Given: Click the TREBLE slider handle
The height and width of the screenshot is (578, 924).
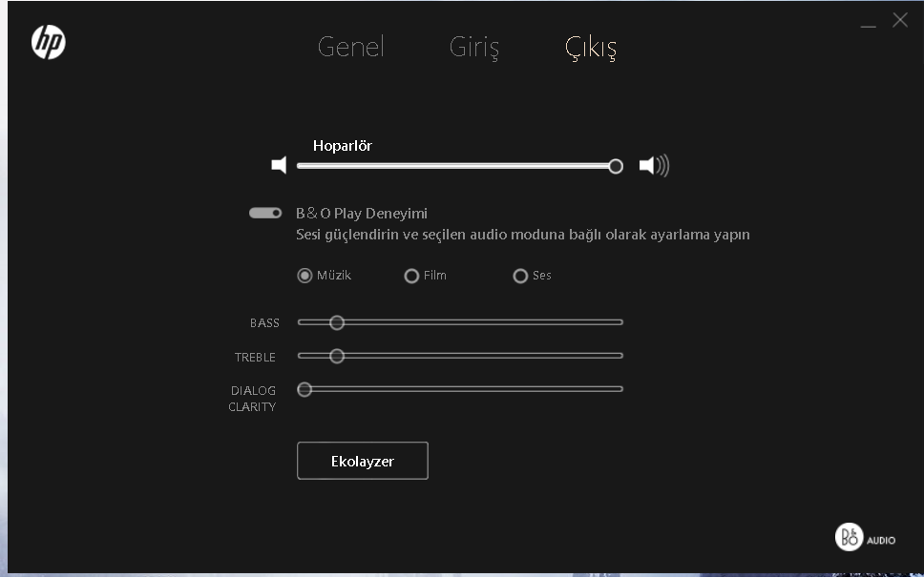Looking at the screenshot, I should (337, 356).
